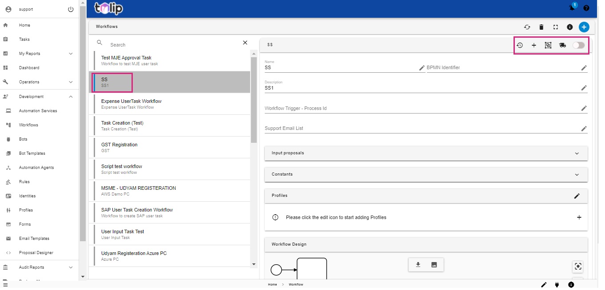Edit the Description pencil icon
605x290 pixels.
click(x=584, y=88)
